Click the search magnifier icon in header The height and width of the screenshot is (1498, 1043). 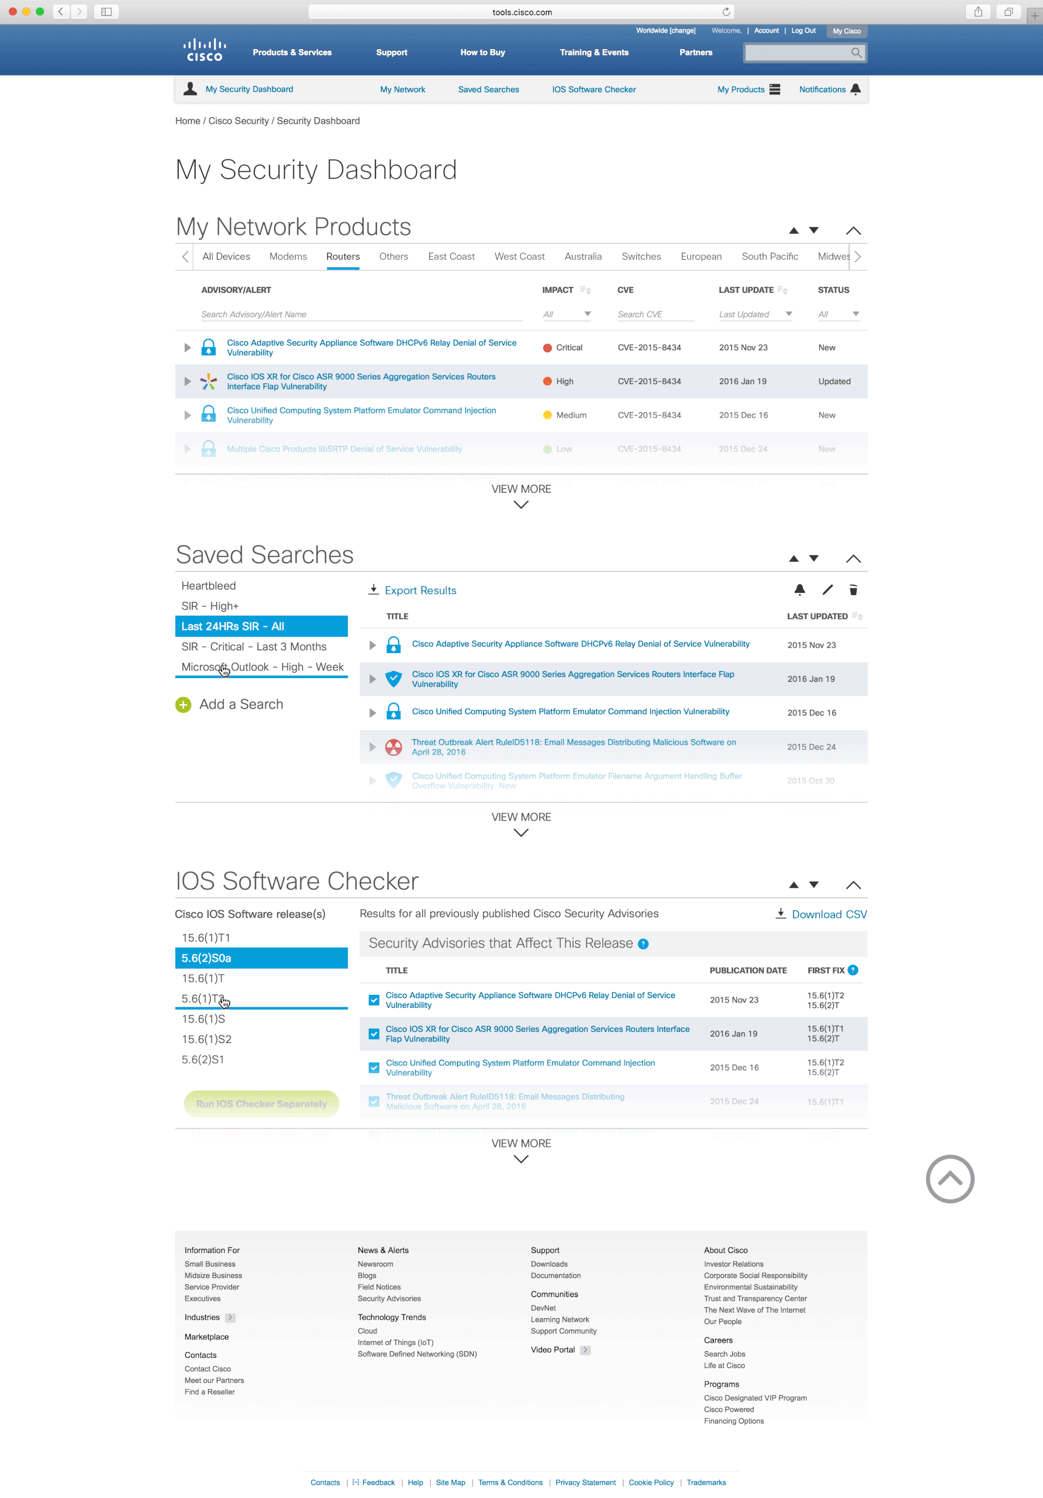click(x=857, y=53)
